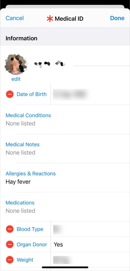
Task: Edit the Weight value field
Action: [90, 260]
